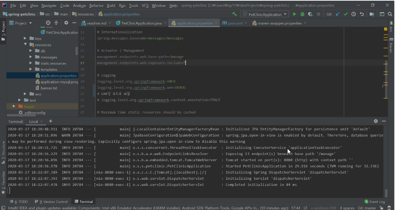Click the Search Everywhere magnifier icon
This screenshot has height=210, width=395.
coord(390,14)
